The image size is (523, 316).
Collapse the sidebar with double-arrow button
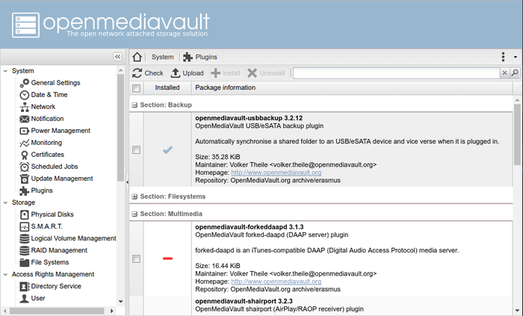[x=118, y=57]
